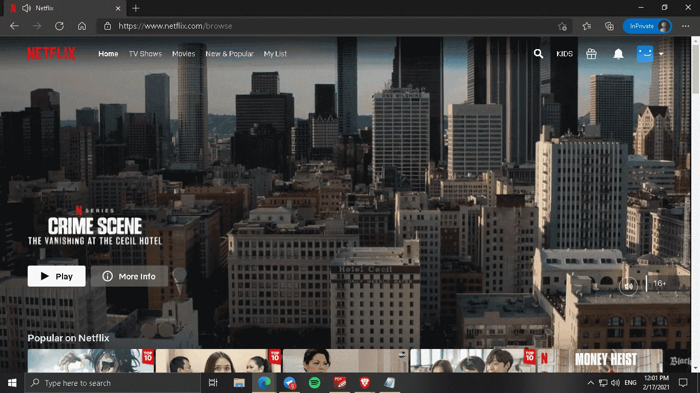Open More Info for Crime Scene
Image resolution: width=700 pixels, height=393 pixels.
129,276
